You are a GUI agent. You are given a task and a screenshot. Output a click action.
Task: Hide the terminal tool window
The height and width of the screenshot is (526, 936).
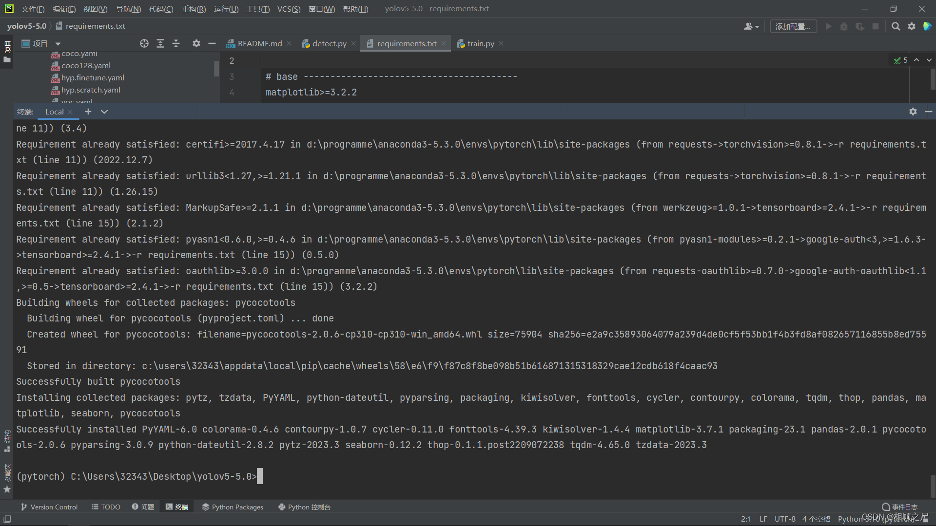pyautogui.click(x=929, y=112)
